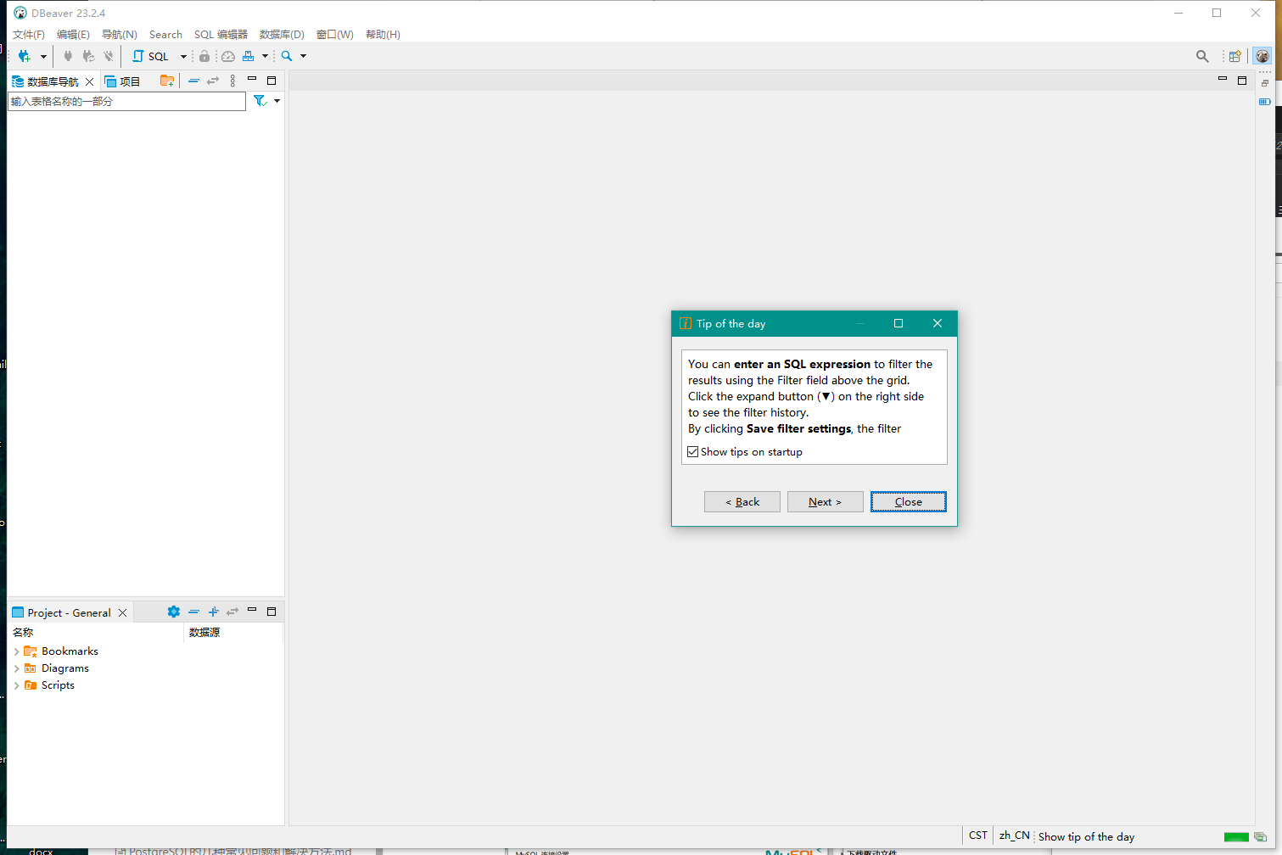Viewport: 1282px width, 855px height.
Task: Click the grey Connect plug icon
Action: click(x=68, y=56)
